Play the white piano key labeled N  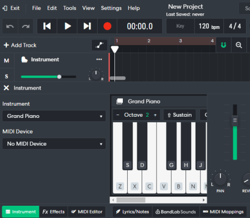(x=193, y=186)
